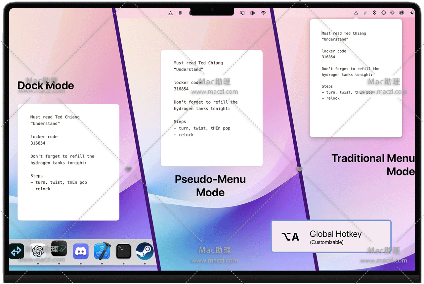Click the triangle menu bar icon above the note popover
This screenshot has width=424, height=284.
(356, 13)
